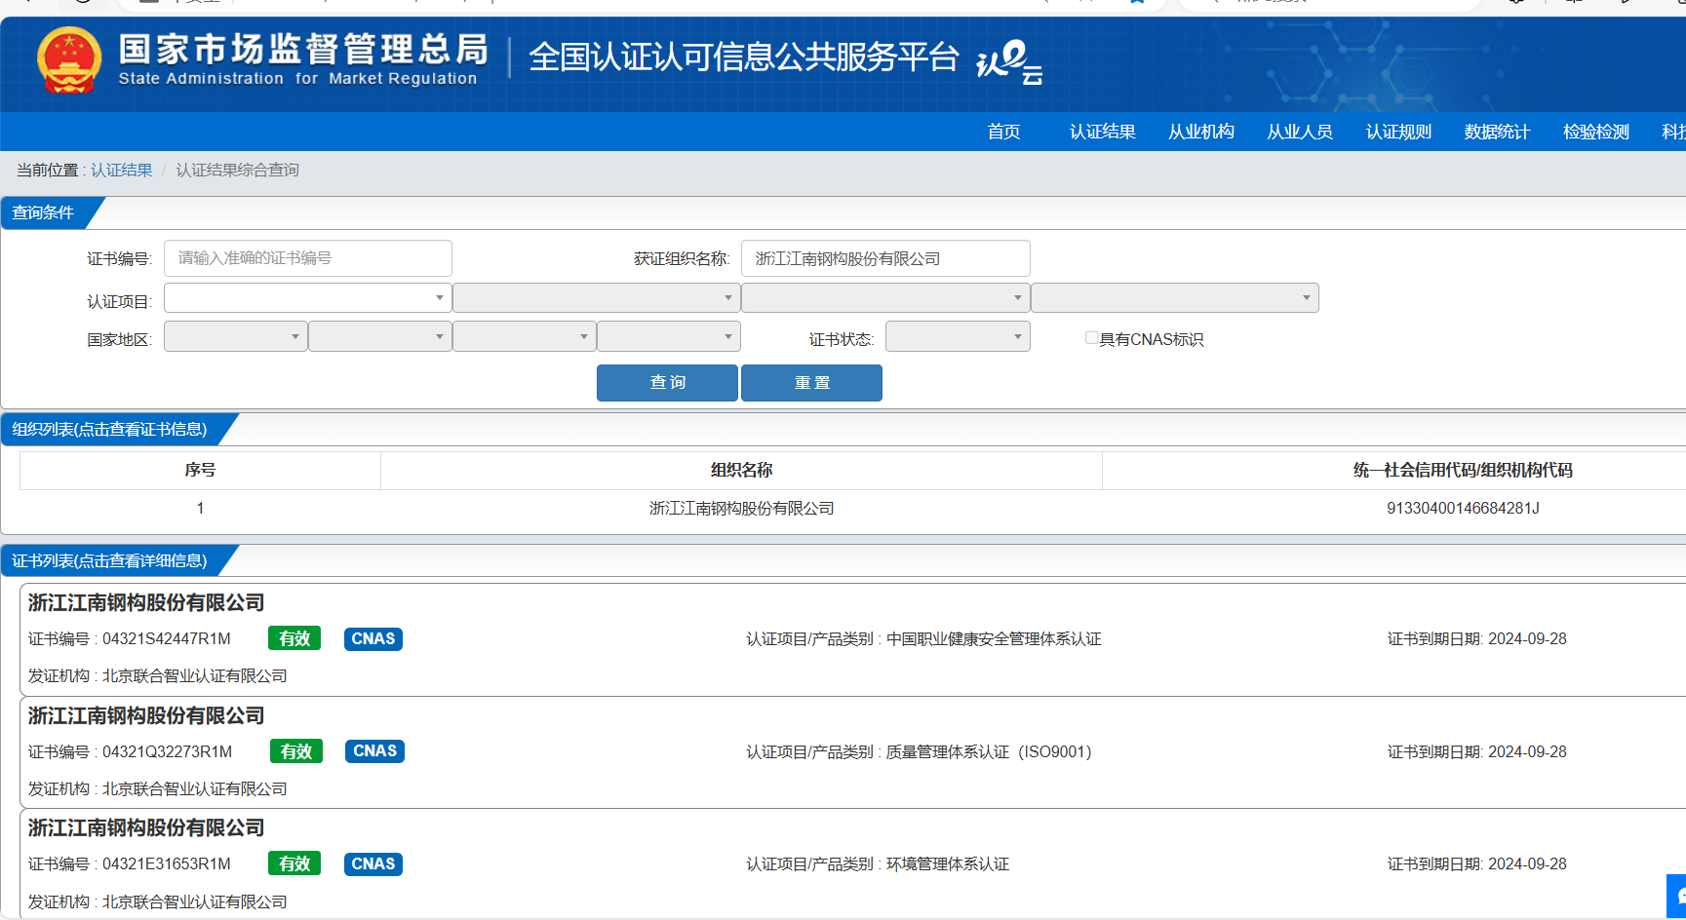
Task: Open the second 国家地区 dropdown
Action: (x=379, y=336)
